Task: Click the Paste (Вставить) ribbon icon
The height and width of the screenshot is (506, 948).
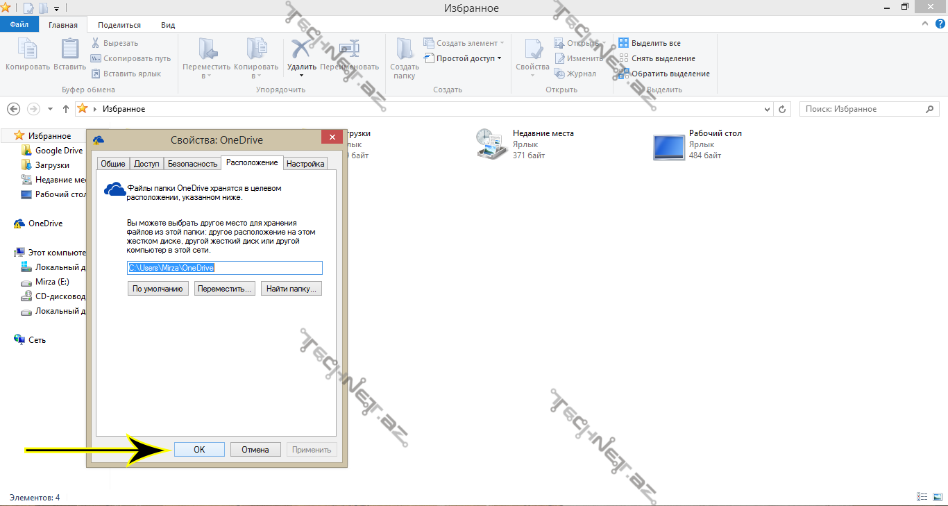Action: pos(69,50)
